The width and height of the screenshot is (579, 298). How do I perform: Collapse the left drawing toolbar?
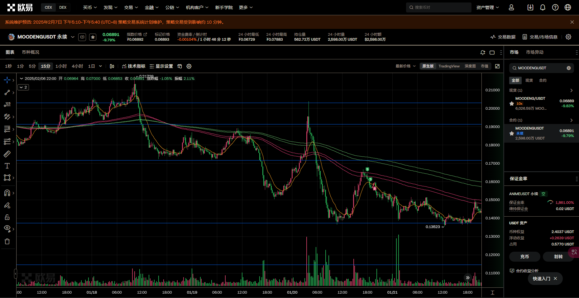[x=16, y=274]
